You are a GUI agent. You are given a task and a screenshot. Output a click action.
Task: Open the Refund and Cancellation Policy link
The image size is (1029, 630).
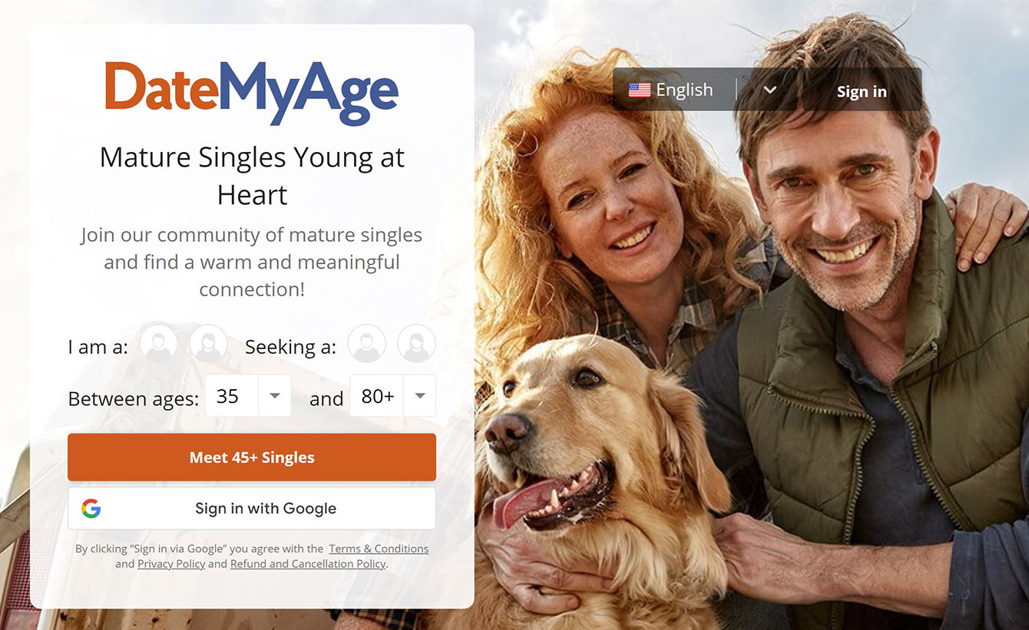click(x=308, y=564)
